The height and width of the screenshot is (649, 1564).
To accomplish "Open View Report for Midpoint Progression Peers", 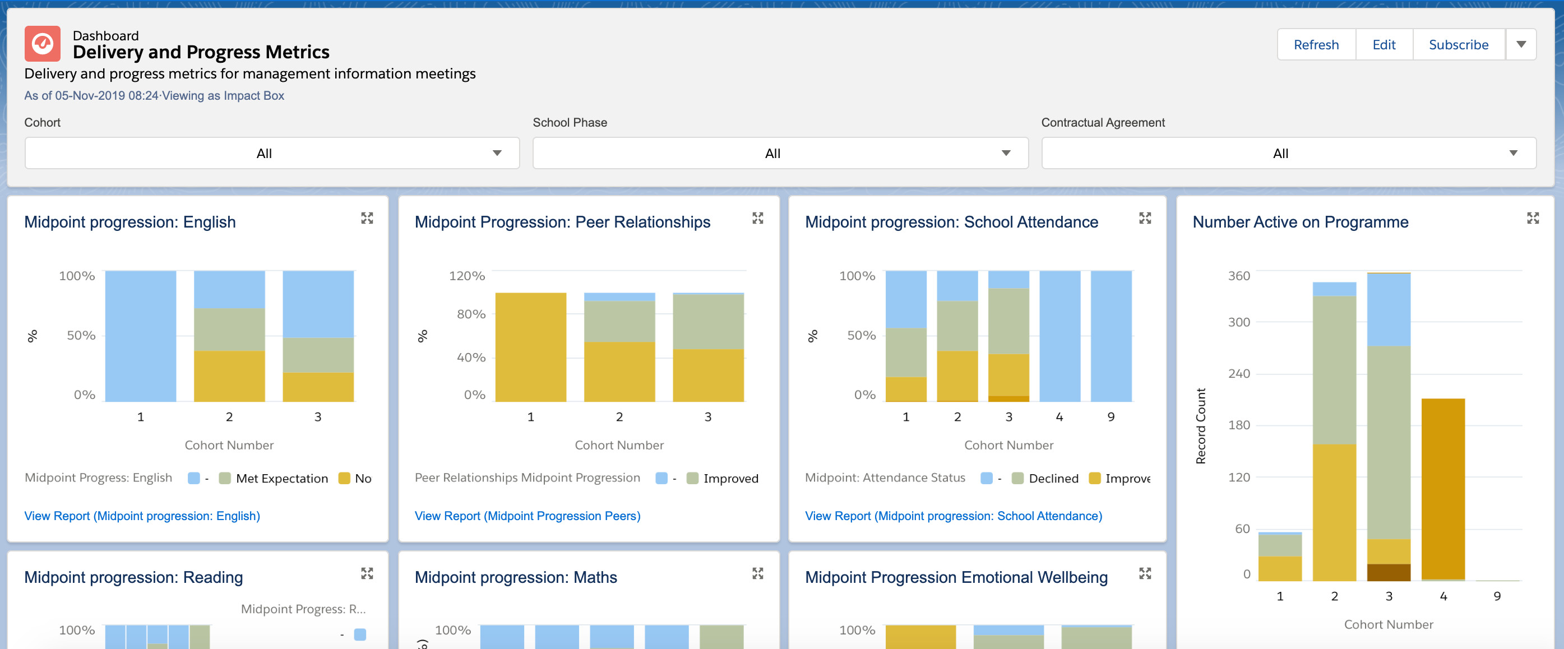I will (x=527, y=516).
